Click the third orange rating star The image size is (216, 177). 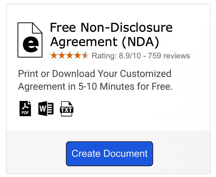(x=70, y=55)
